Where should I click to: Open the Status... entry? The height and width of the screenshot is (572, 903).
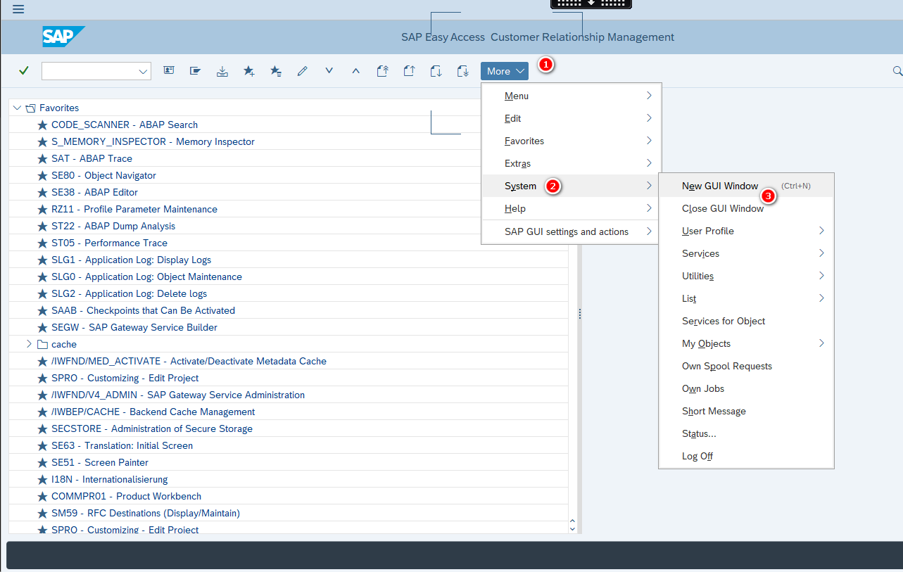pos(746,433)
